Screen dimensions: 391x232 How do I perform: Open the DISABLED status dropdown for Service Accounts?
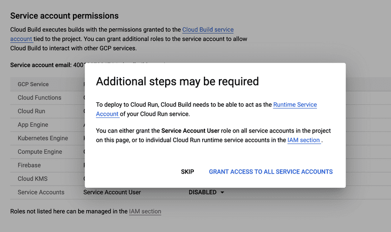click(x=206, y=192)
